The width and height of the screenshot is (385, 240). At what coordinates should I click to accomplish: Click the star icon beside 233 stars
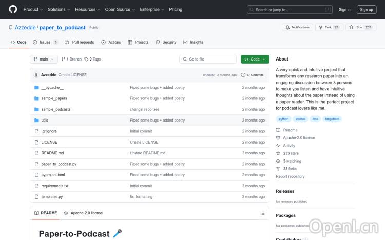(x=278, y=153)
